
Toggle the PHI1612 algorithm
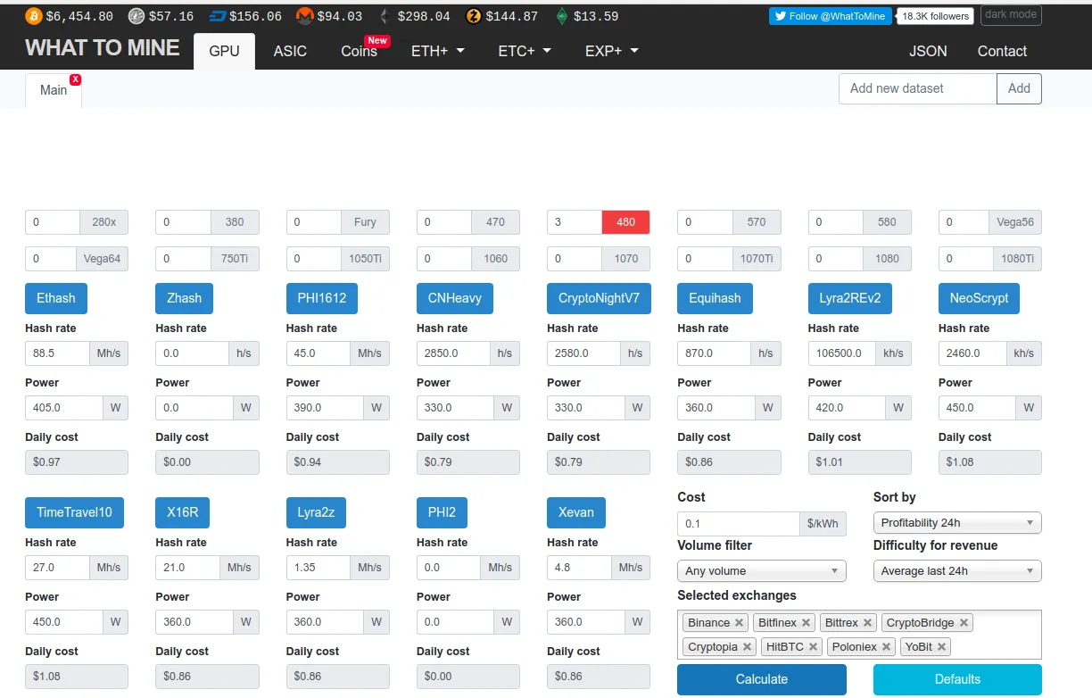click(x=322, y=298)
